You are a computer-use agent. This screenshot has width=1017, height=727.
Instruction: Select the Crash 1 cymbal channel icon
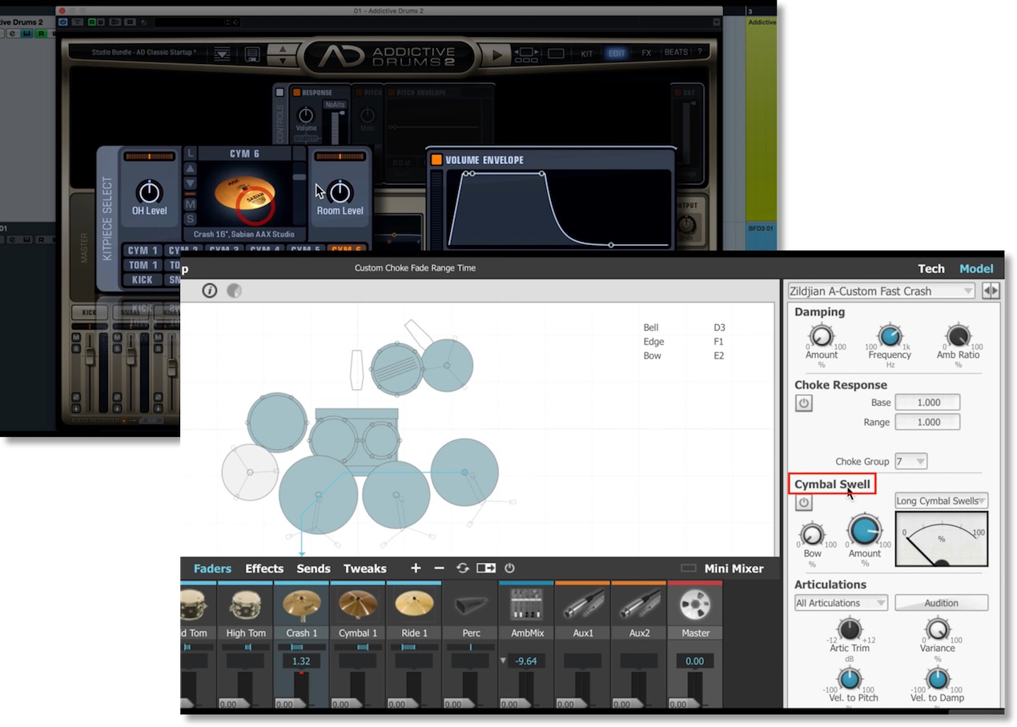coord(301,606)
